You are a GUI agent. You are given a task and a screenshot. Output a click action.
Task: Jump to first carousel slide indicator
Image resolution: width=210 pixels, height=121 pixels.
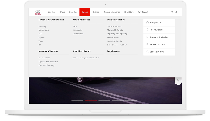(77, 101)
